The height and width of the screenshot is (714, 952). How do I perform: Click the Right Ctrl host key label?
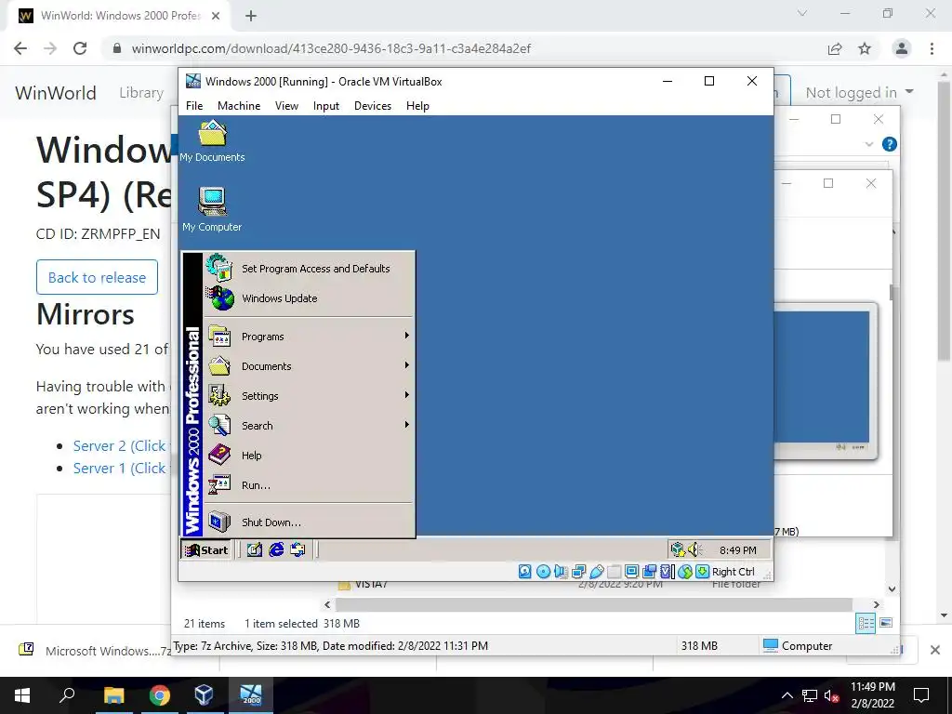(733, 572)
